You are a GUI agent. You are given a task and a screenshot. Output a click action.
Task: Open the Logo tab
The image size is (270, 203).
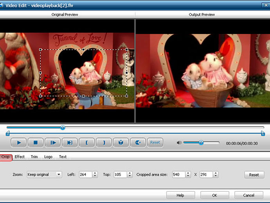click(48, 157)
